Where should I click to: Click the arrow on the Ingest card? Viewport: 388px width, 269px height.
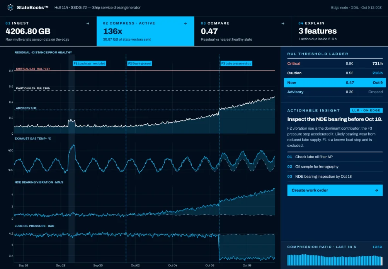(88, 24)
